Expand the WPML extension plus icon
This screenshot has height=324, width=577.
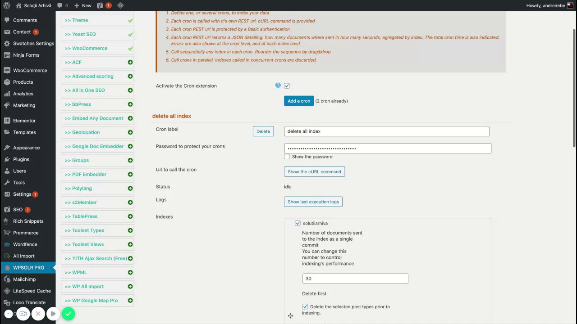pyautogui.click(x=130, y=273)
